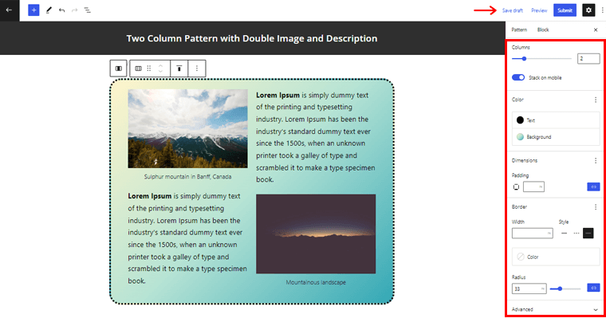
Task: Toggle Stack on mobile switch
Action: point(518,77)
